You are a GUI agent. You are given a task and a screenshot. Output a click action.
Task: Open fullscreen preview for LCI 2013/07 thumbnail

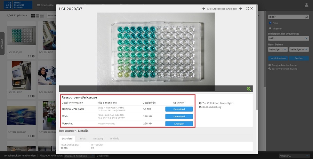(x=29, y=96)
